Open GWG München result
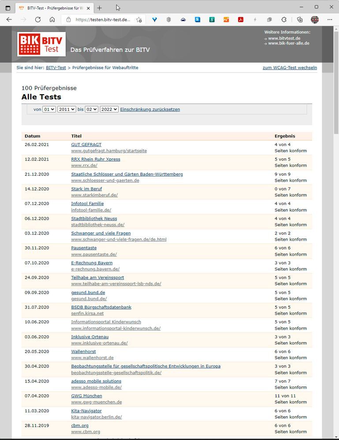The image size is (339, 440). (86, 396)
